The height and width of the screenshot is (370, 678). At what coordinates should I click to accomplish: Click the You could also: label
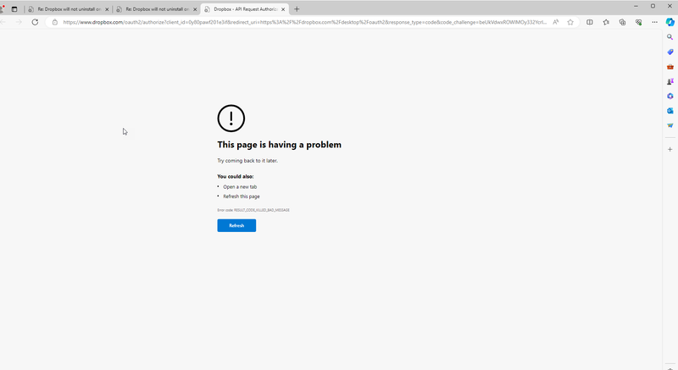click(x=236, y=177)
